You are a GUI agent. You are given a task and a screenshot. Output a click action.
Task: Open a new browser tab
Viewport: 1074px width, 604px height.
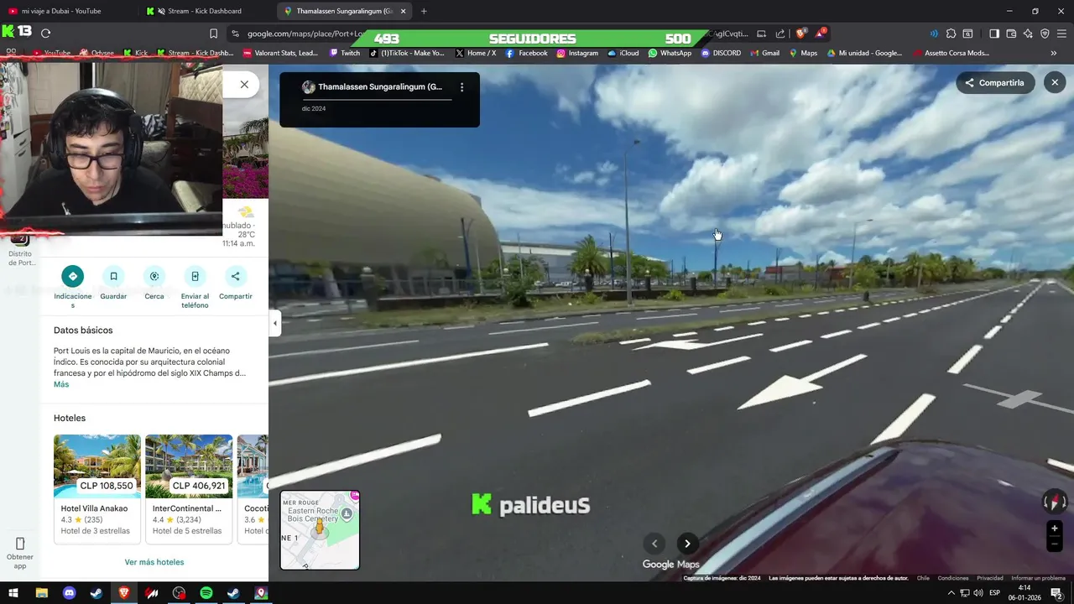(x=424, y=11)
